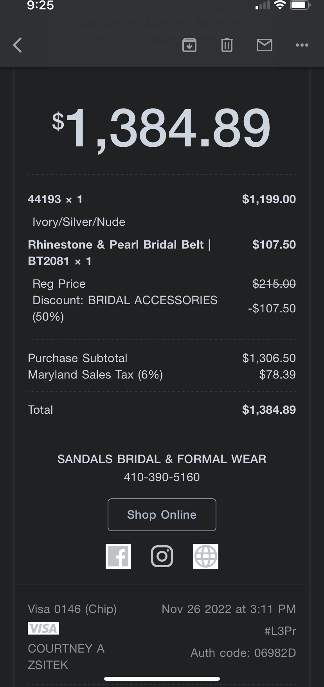Tap the battery indicator in status bar
This screenshot has height=687, width=324.
(300, 5)
